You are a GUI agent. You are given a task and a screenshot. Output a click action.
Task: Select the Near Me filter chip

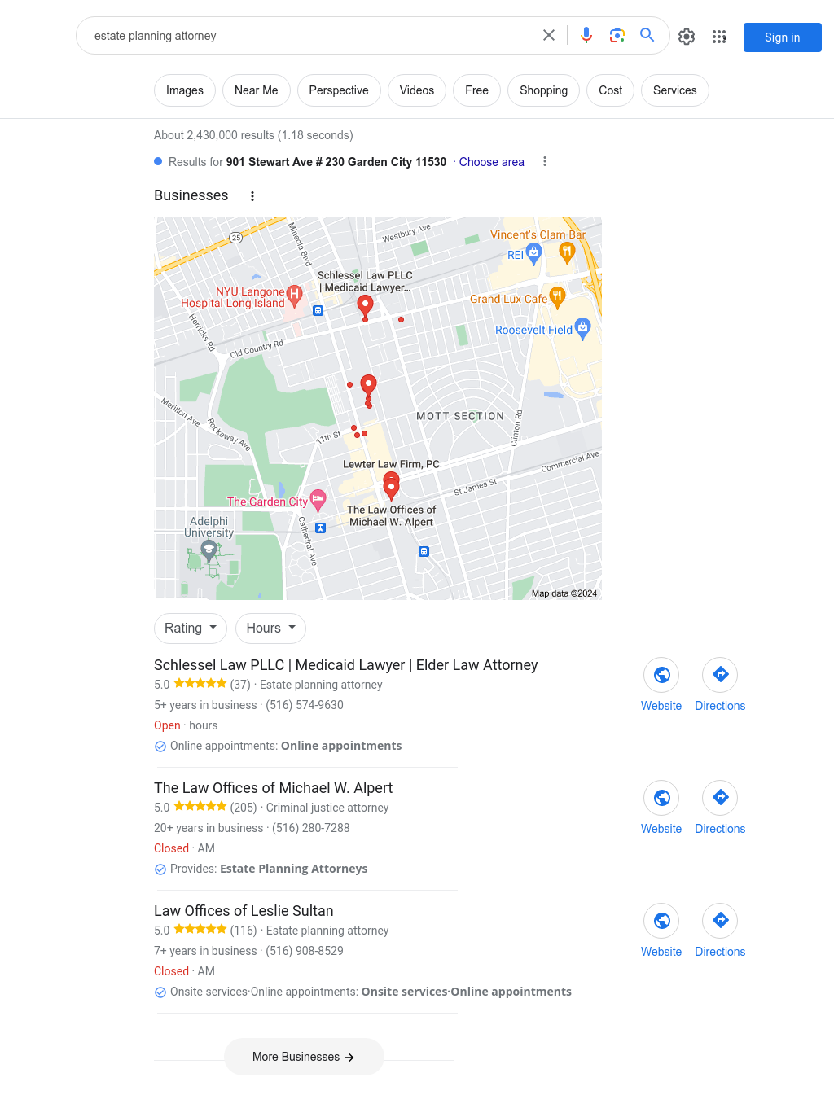coord(257,90)
